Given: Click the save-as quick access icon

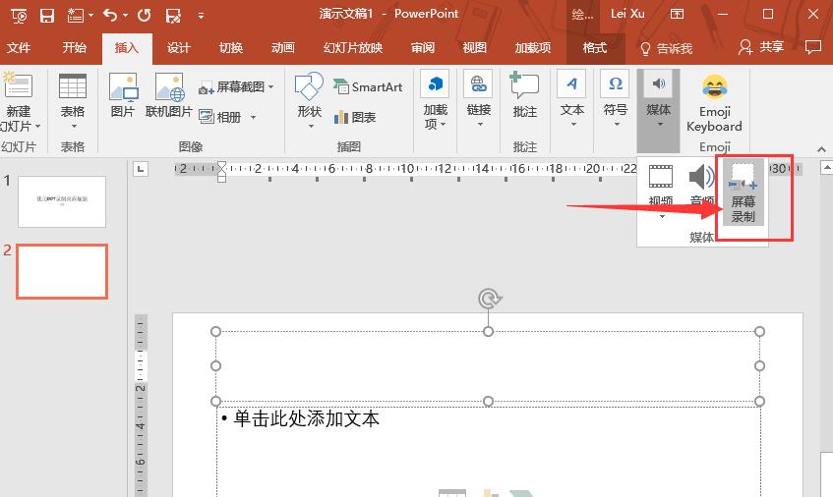Looking at the screenshot, I should [173, 16].
